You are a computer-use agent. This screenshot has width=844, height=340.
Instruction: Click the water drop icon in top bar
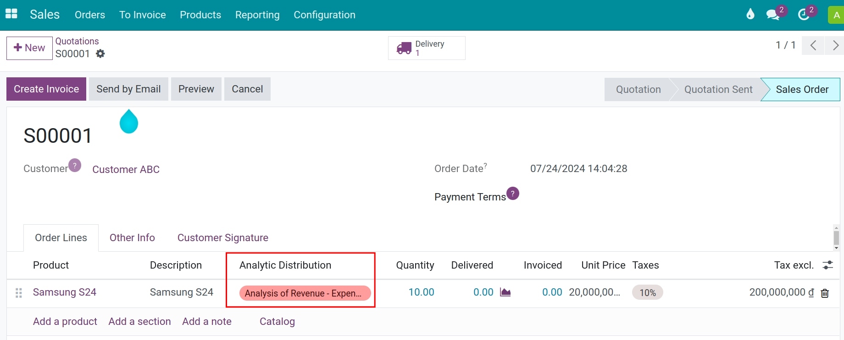pos(750,14)
